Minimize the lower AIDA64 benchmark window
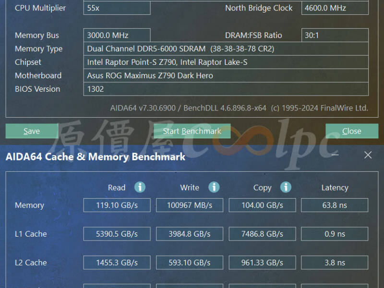The width and height of the screenshot is (384, 288). (x=335, y=155)
